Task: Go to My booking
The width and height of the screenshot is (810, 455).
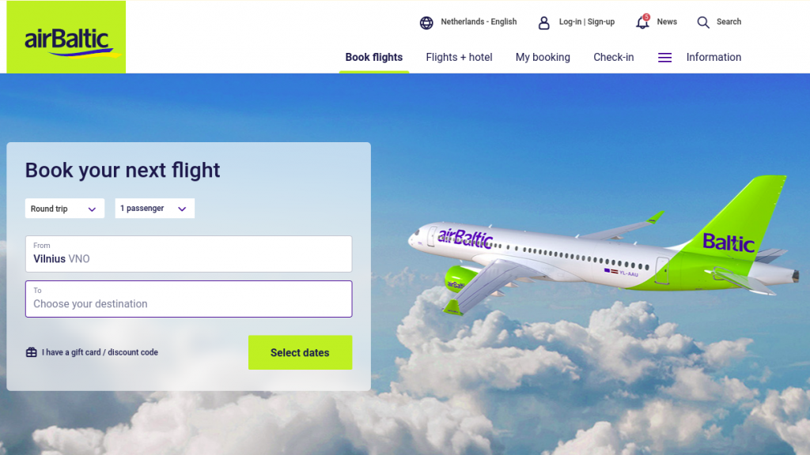Action: point(543,57)
